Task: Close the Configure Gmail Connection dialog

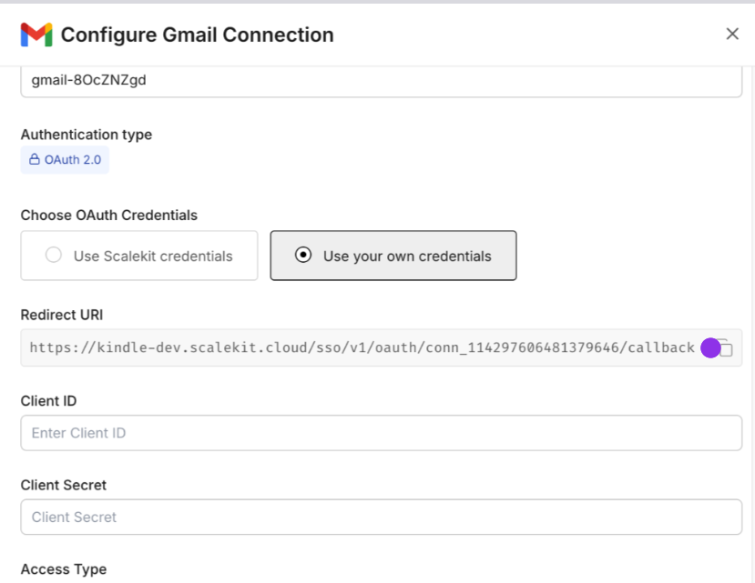Action: click(732, 34)
